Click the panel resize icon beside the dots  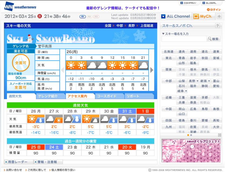point(220,135)
